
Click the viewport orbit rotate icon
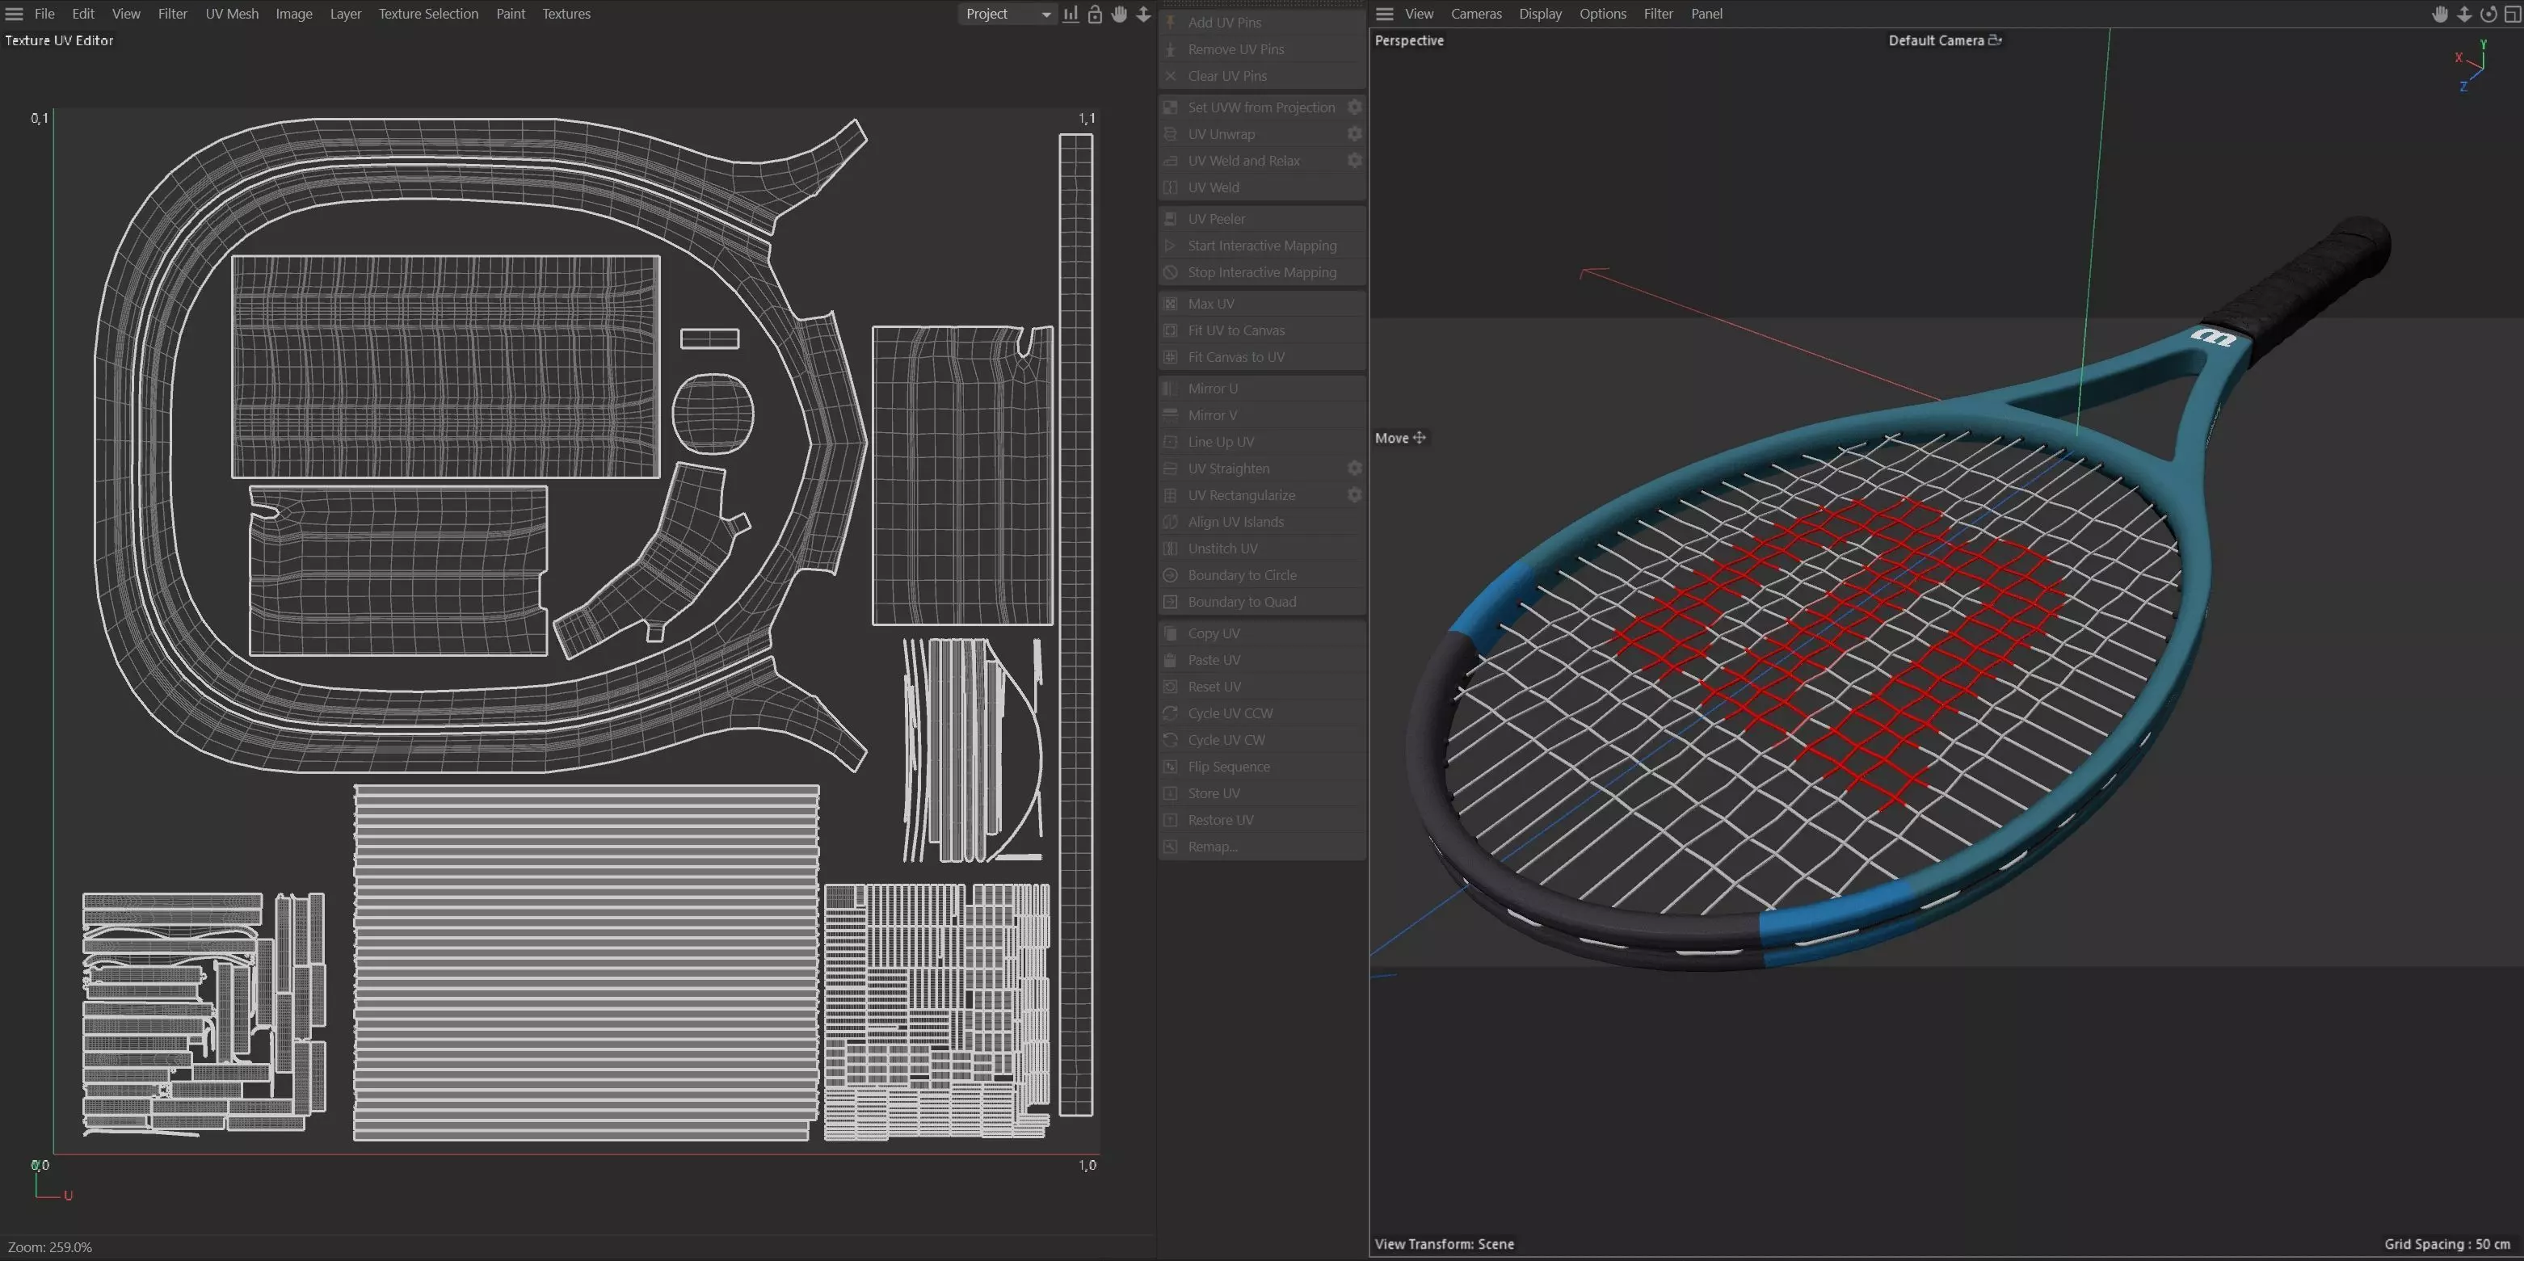pyautogui.click(x=2488, y=14)
